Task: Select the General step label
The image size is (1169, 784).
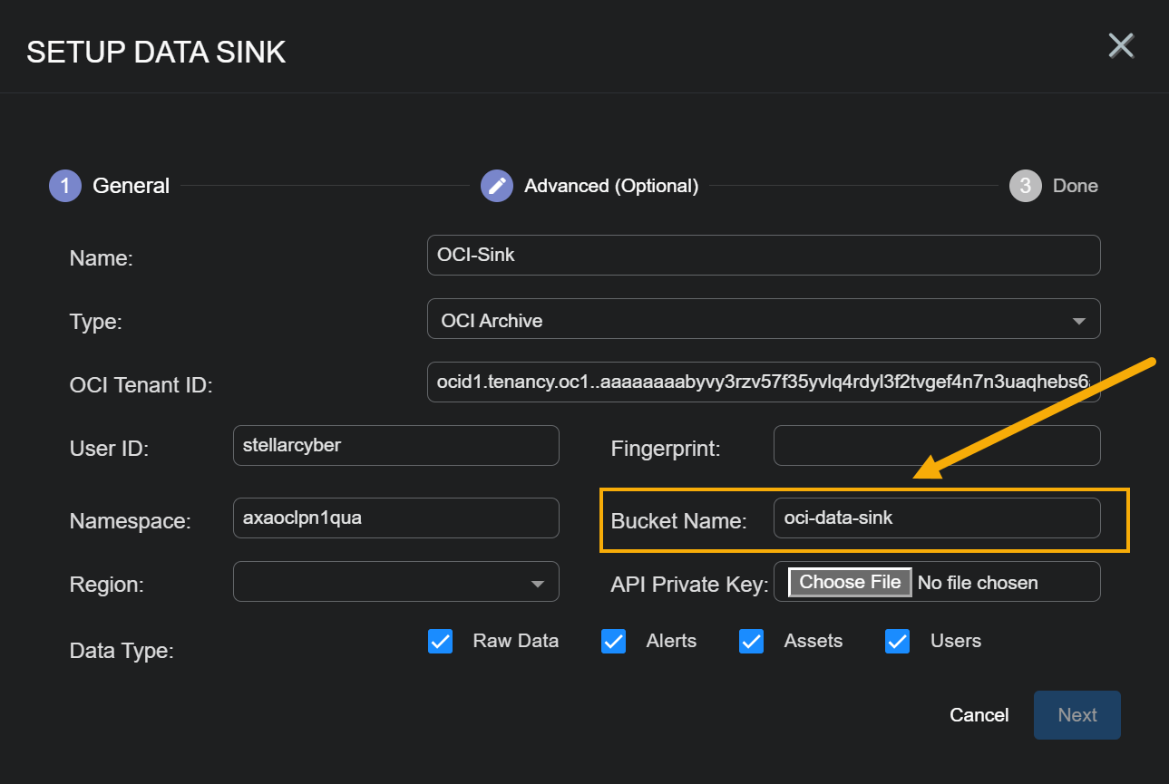Action: pyautogui.click(x=132, y=186)
